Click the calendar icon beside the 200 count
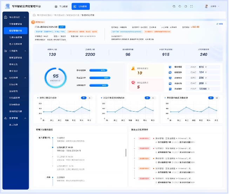The width and height of the screenshot is (229, 194). coord(170,83)
